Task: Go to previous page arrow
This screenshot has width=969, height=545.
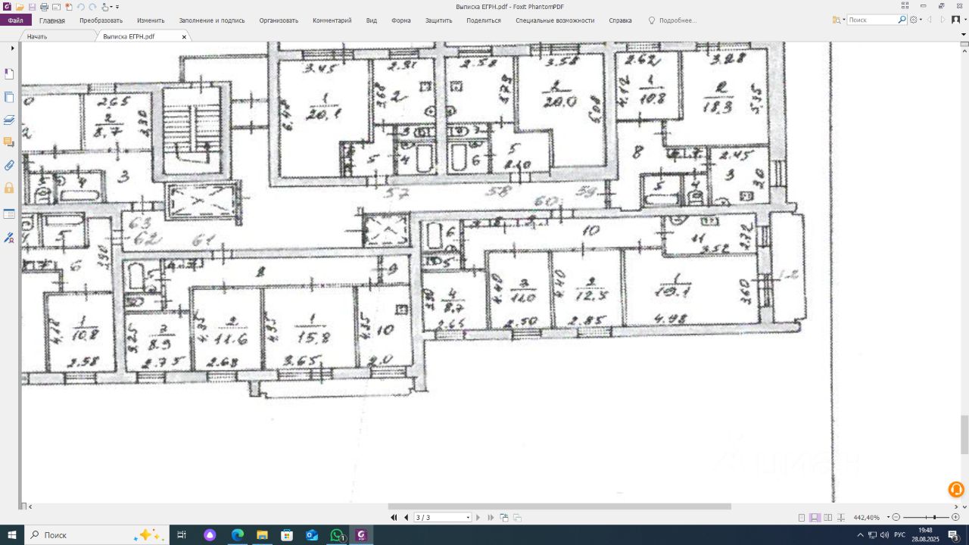Action: coord(407,518)
